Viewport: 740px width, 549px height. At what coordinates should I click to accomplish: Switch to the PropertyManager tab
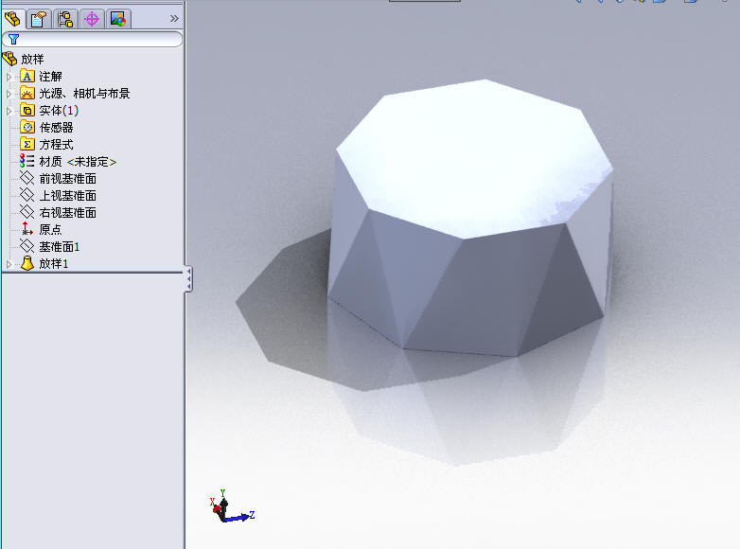39,19
